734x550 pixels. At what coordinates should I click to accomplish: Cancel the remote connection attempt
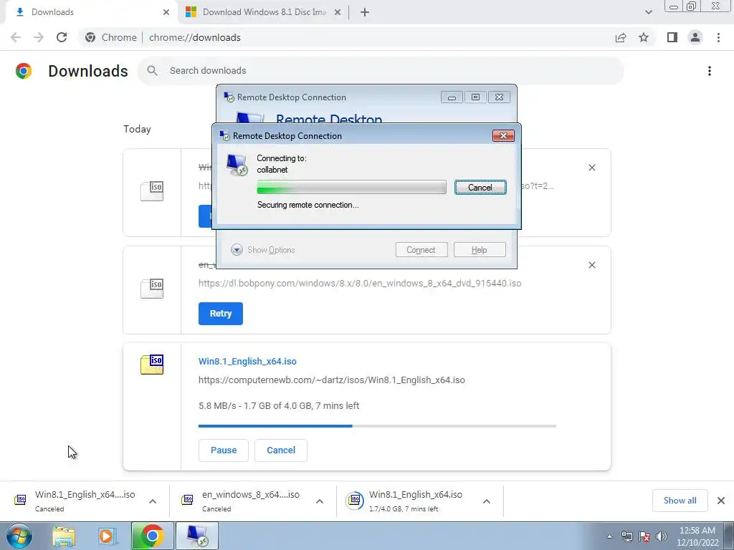click(x=480, y=187)
